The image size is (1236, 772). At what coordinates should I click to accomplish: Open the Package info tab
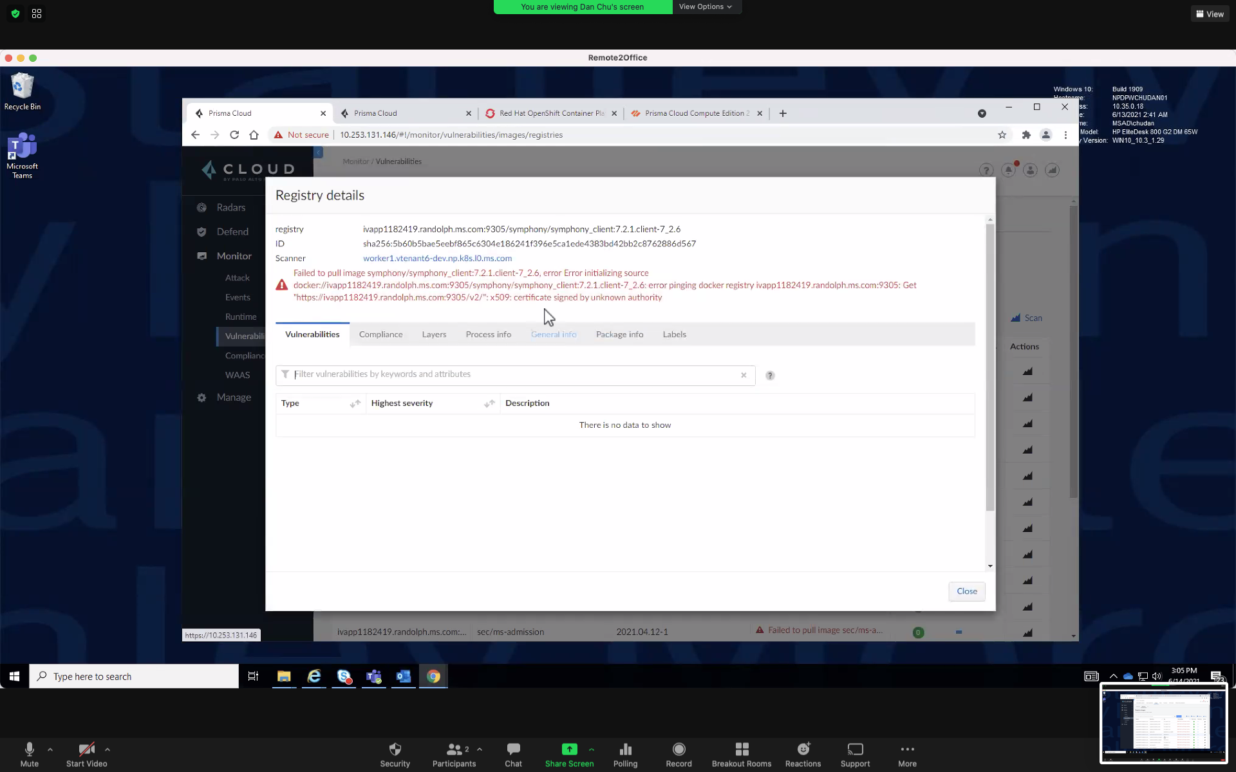click(x=619, y=335)
